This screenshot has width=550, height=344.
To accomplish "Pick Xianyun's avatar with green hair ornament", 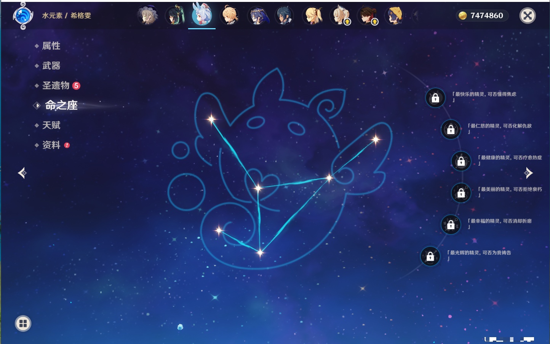I will (175, 16).
